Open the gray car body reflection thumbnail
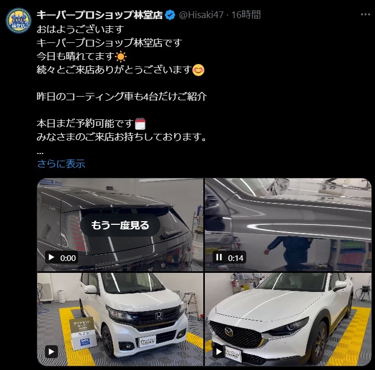Image resolution: width=375 pixels, height=370 pixels. click(x=288, y=224)
